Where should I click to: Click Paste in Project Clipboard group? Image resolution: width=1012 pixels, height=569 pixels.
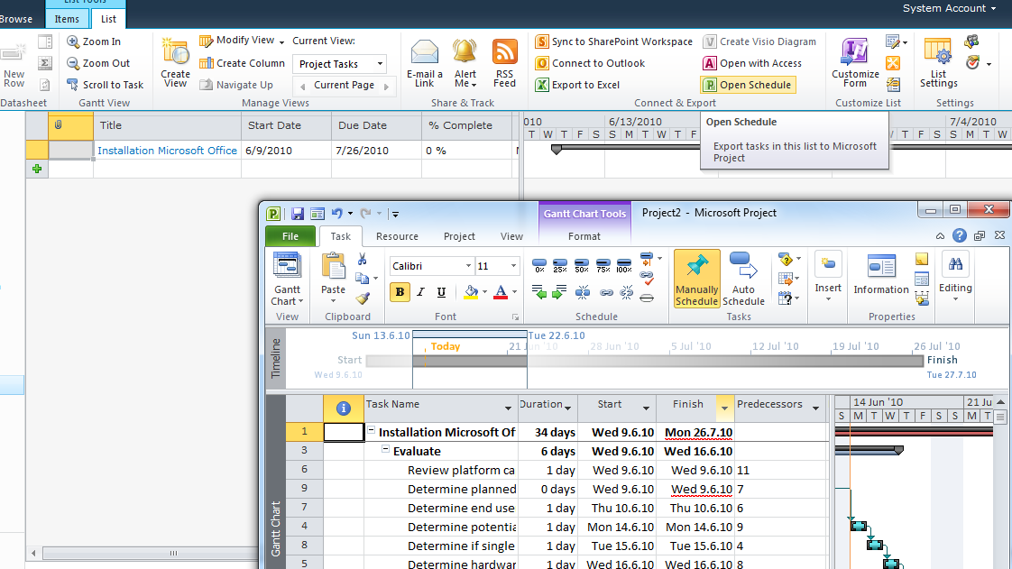tap(333, 278)
